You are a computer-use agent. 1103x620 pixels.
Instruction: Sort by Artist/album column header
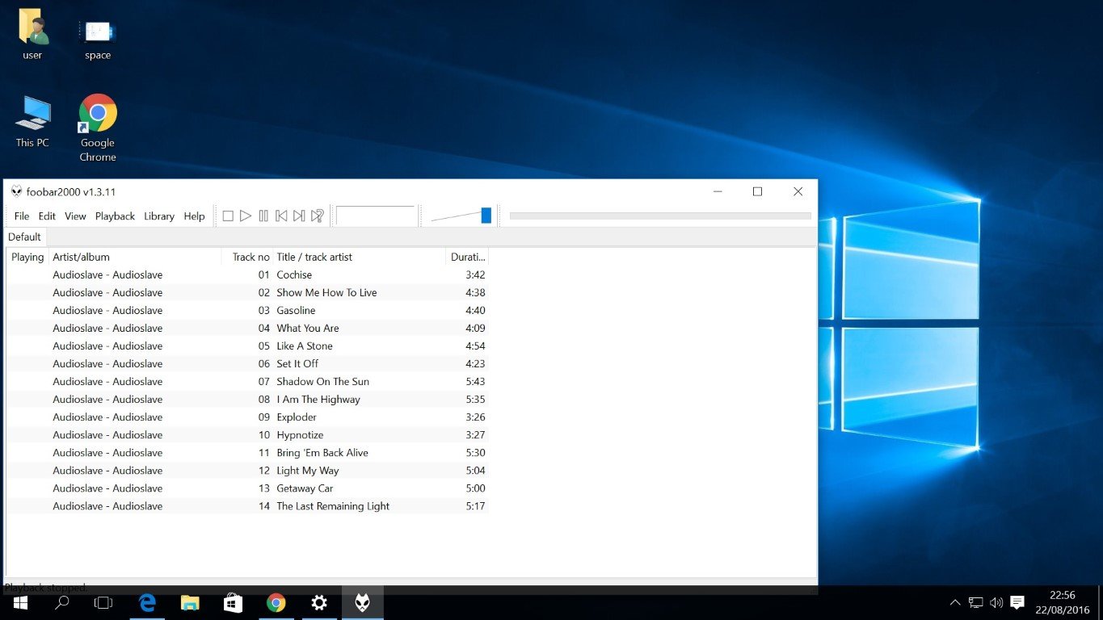[135, 257]
